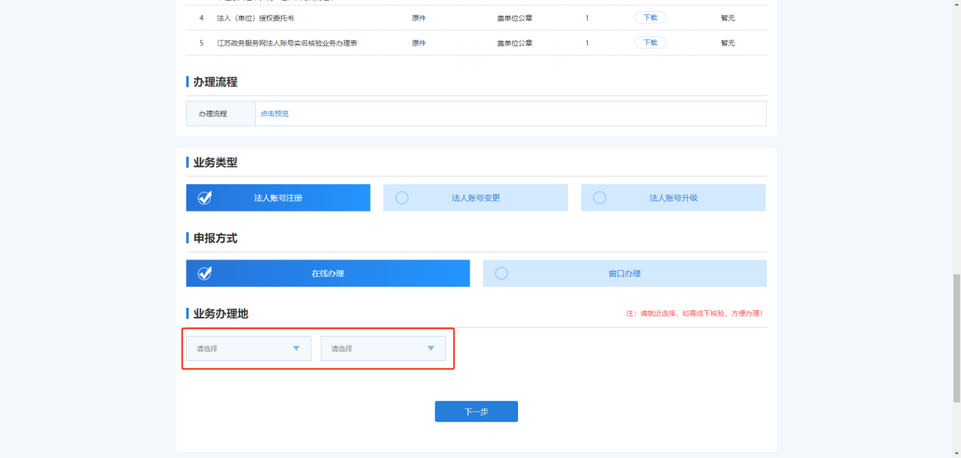The height and width of the screenshot is (458, 961).
Task: Click 暂无 in the row 5 material
Action: coord(727,43)
